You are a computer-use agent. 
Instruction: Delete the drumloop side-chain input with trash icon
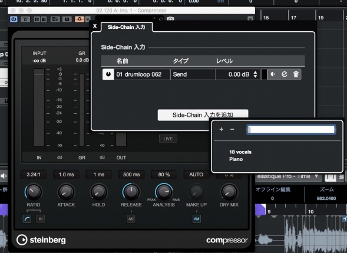[x=296, y=74]
